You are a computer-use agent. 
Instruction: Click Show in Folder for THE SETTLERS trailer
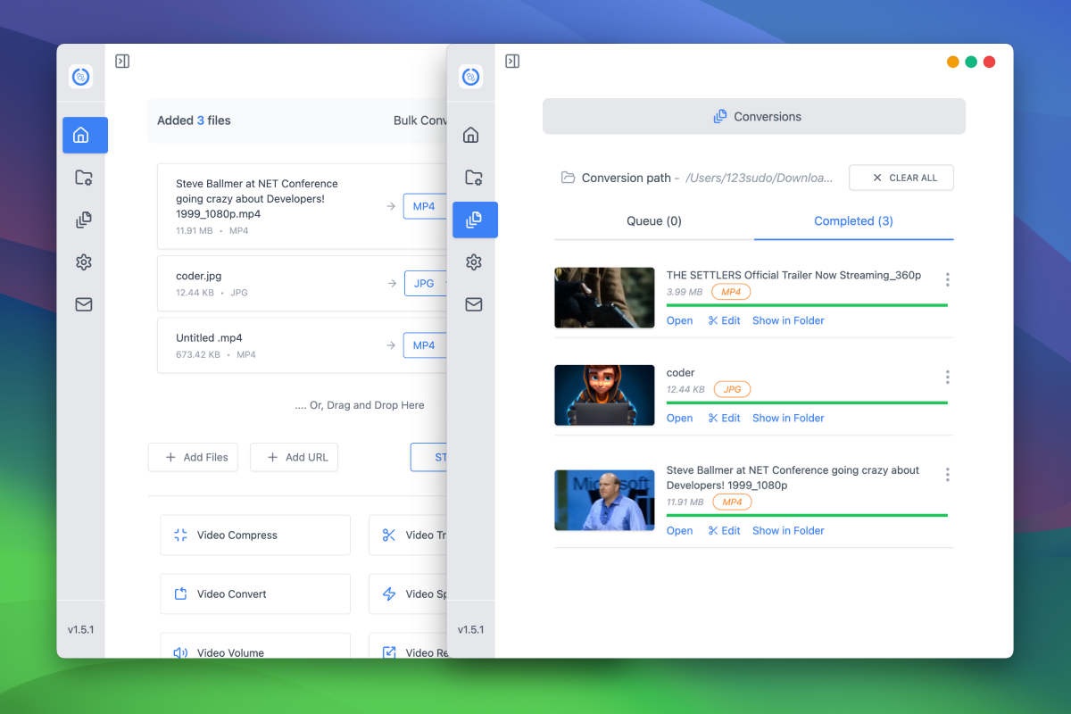(x=788, y=320)
